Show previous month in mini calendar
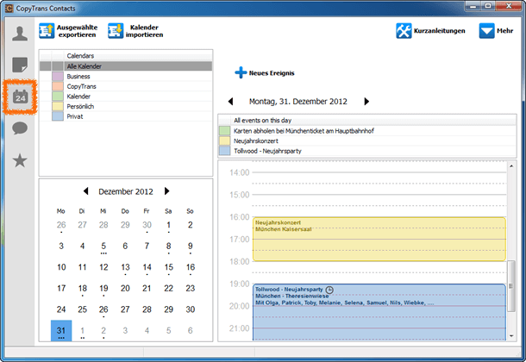 (x=86, y=191)
